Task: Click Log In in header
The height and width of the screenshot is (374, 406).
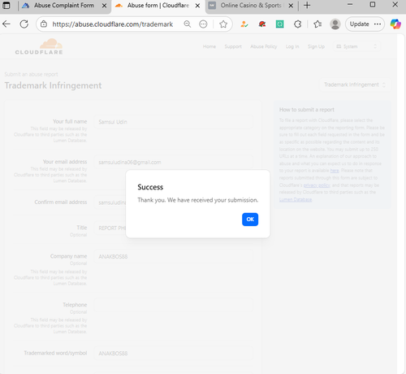Action: click(x=292, y=46)
